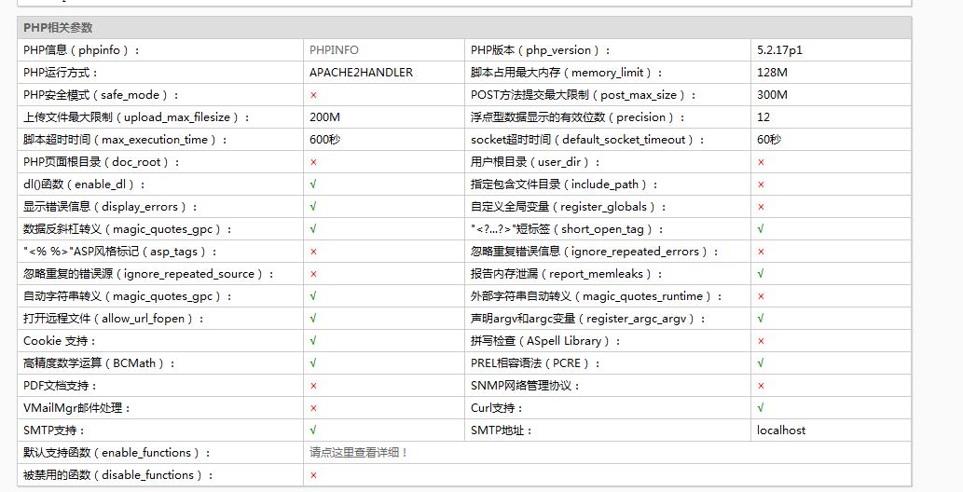
Task: Click the 被禁用的函数 disable_functions label
Action: click(x=117, y=475)
